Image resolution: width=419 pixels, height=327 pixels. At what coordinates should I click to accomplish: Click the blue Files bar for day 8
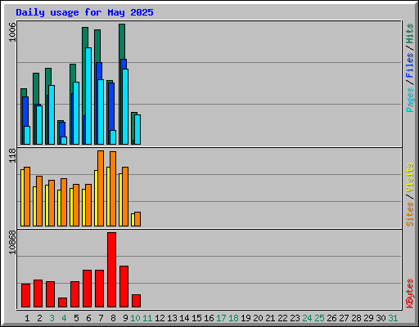pos(111,106)
